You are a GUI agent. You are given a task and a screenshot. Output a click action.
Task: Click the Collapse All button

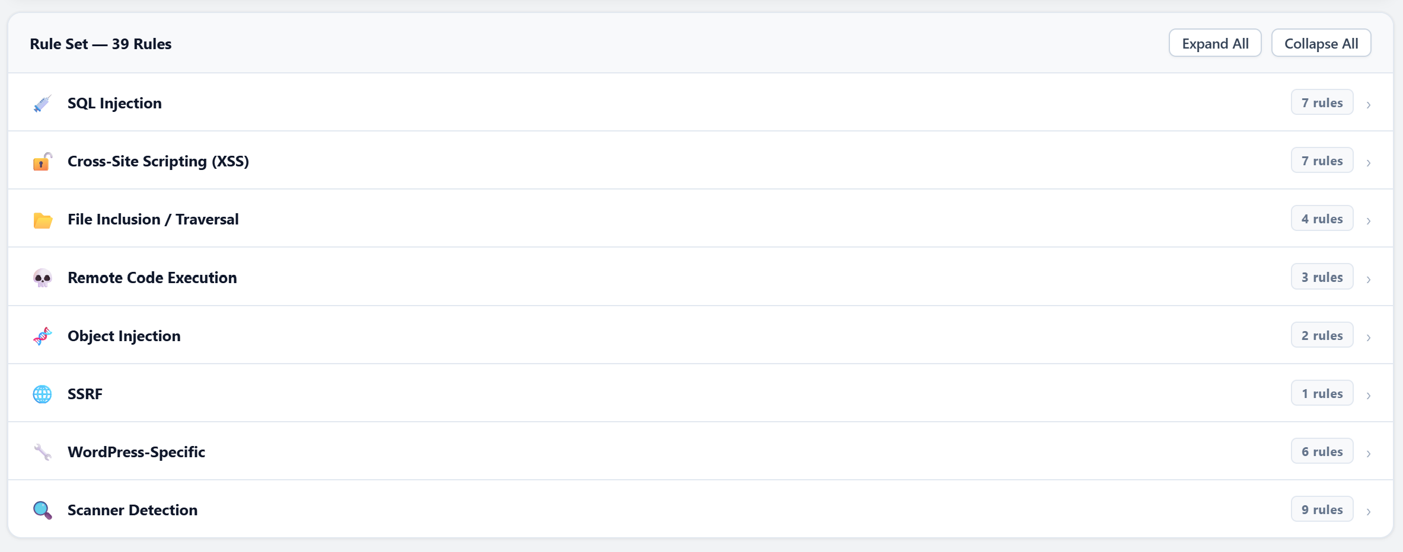pos(1321,43)
